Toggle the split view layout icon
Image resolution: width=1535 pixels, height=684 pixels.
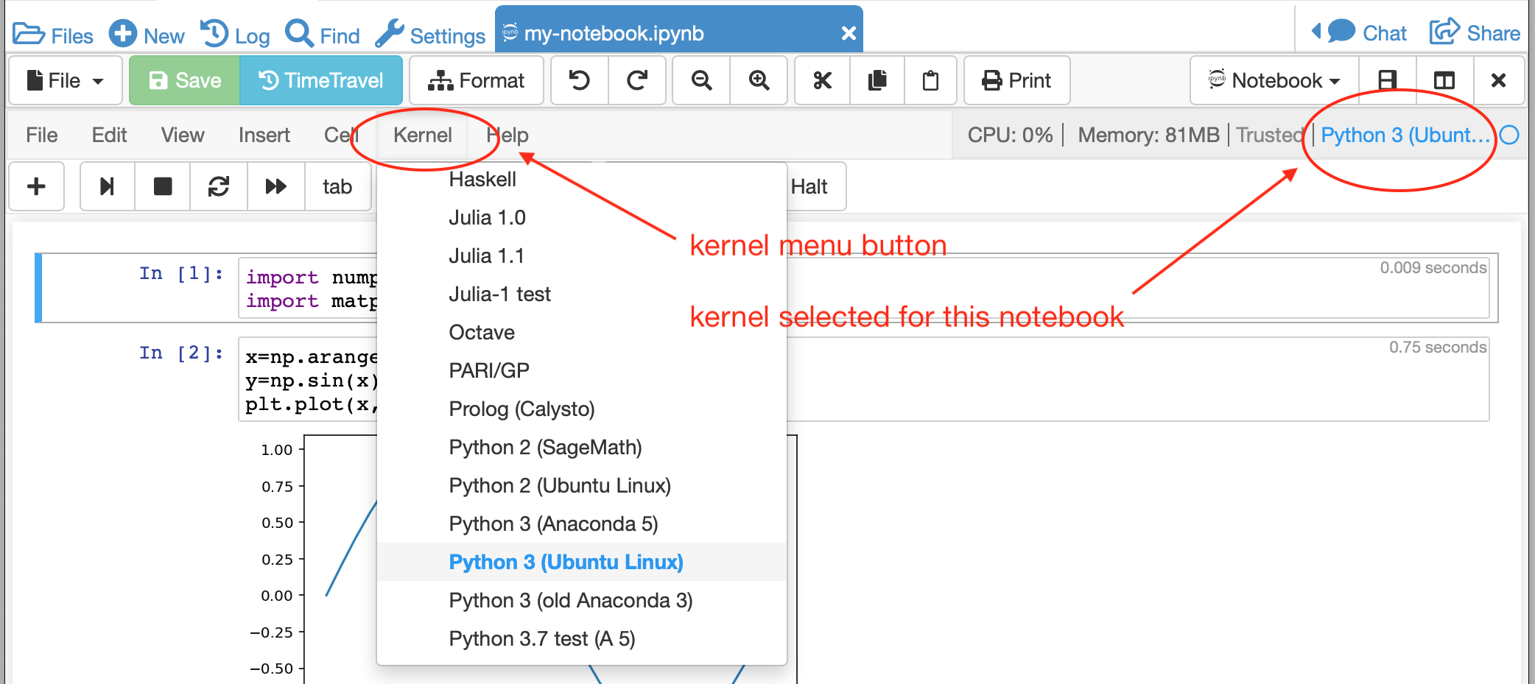pos(1444,80)
